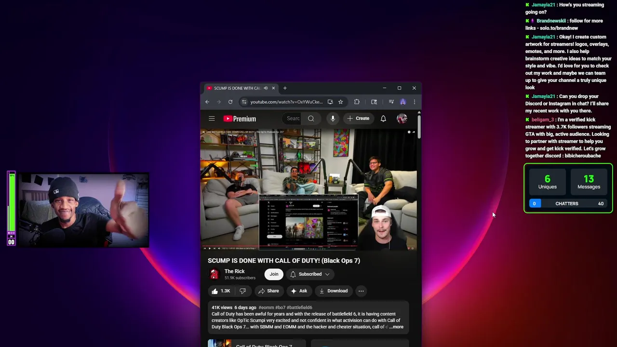Screen dimensions: 617x347
Task: Open a new browser tab
Action: click(285, 88)
